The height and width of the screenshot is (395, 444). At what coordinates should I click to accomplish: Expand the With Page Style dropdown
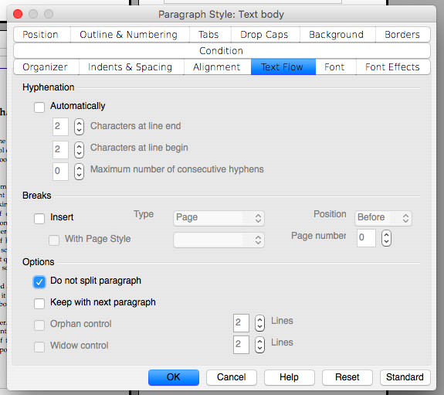pyautogui.click(x=219, y=240)
